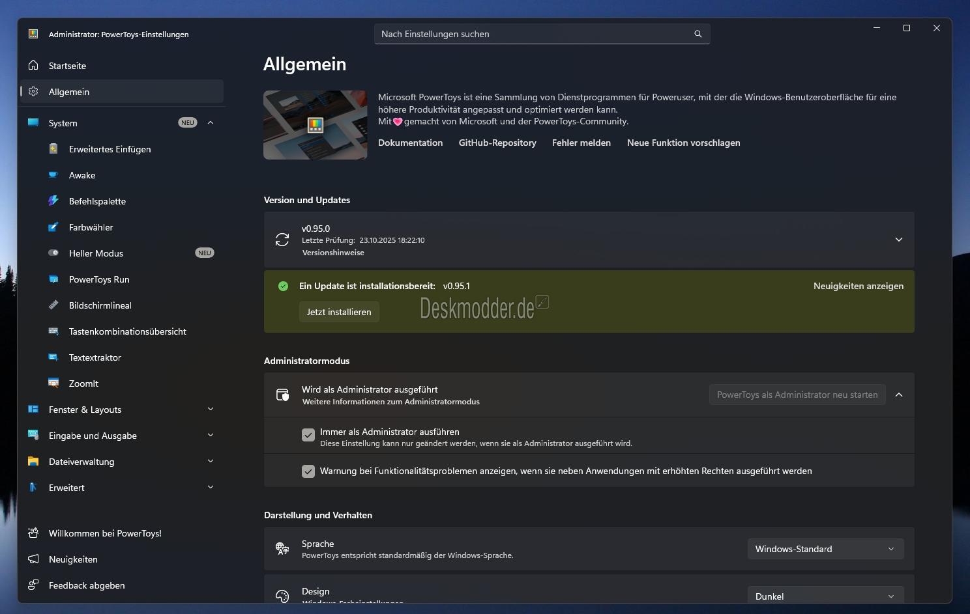Collapse the System section in sidebar
The image size is (970, 614).
[211, 123]
